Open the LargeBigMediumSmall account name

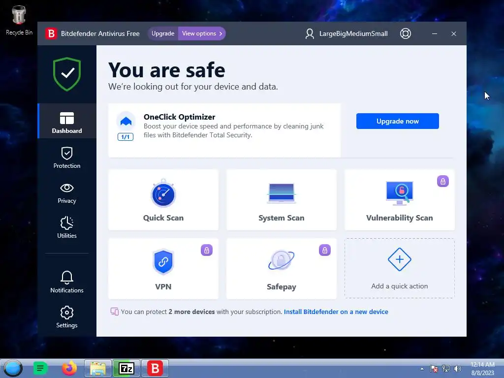[353, 33]
